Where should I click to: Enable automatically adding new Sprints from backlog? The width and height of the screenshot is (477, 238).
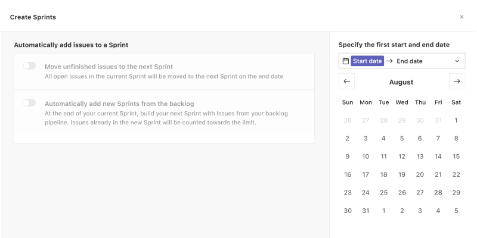pos(29,103)
